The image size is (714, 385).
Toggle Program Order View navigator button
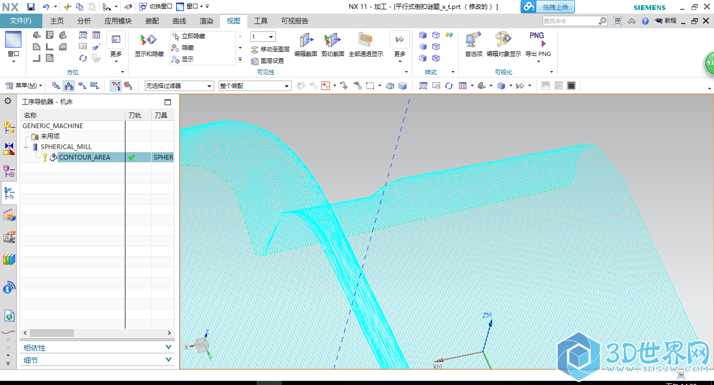56,86
